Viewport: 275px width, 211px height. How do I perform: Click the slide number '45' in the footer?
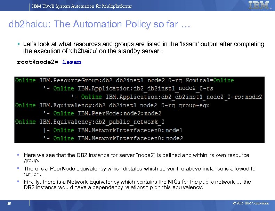pyautogui.click(x=9, y=203)
